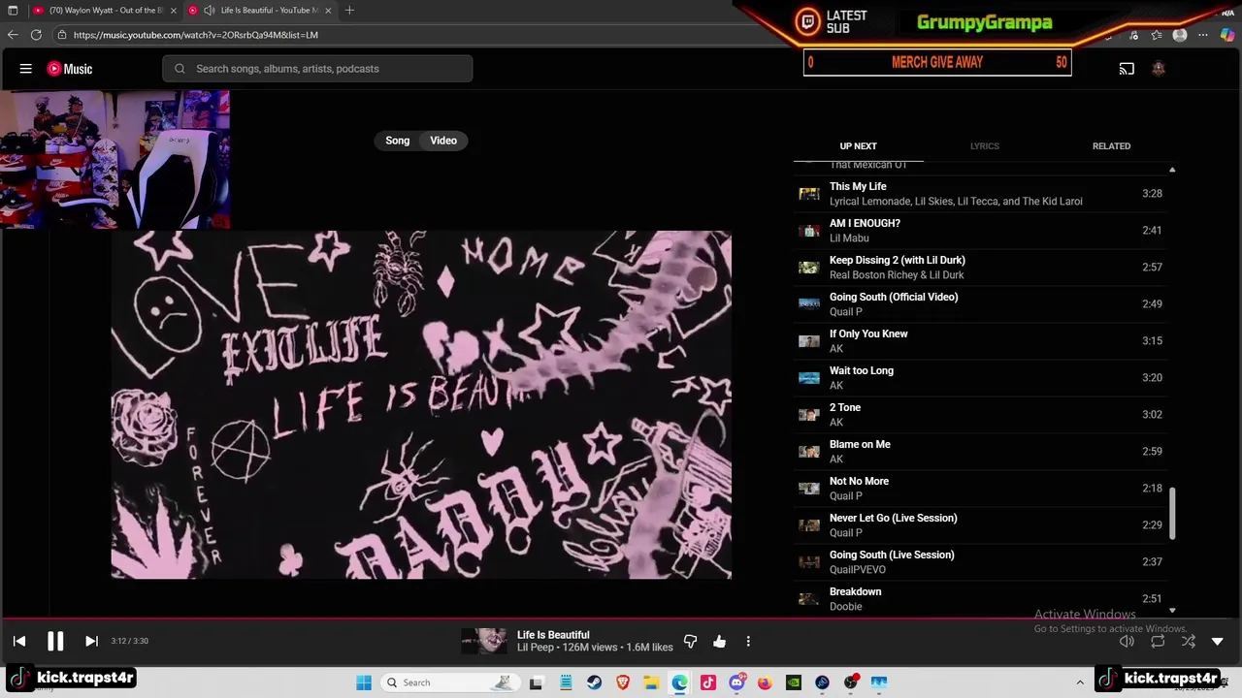Play Going South (Live Session) by QuailPVEVO
Viewport: 1242px width, 698px height.
980,562
